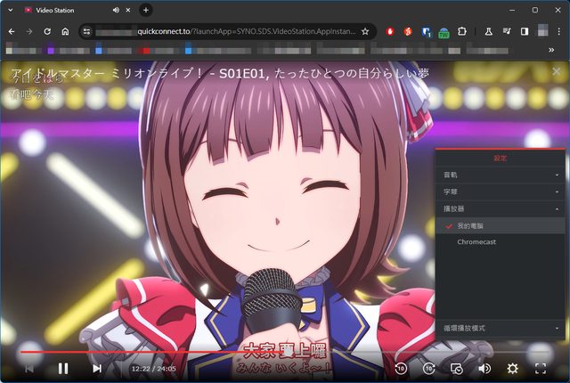Viewport: 570px width, 383px height.
Task: Collapse the 播放器 player section
Action: 500,208
